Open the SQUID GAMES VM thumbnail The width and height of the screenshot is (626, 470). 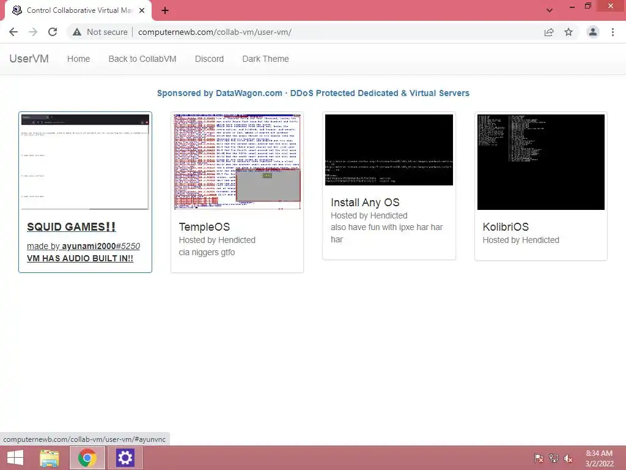[x=85, y=162]
